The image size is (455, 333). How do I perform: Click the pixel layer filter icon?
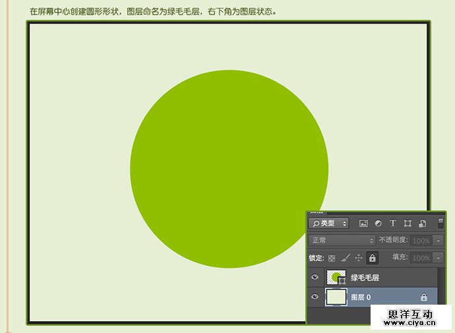(x=363, y=224)
